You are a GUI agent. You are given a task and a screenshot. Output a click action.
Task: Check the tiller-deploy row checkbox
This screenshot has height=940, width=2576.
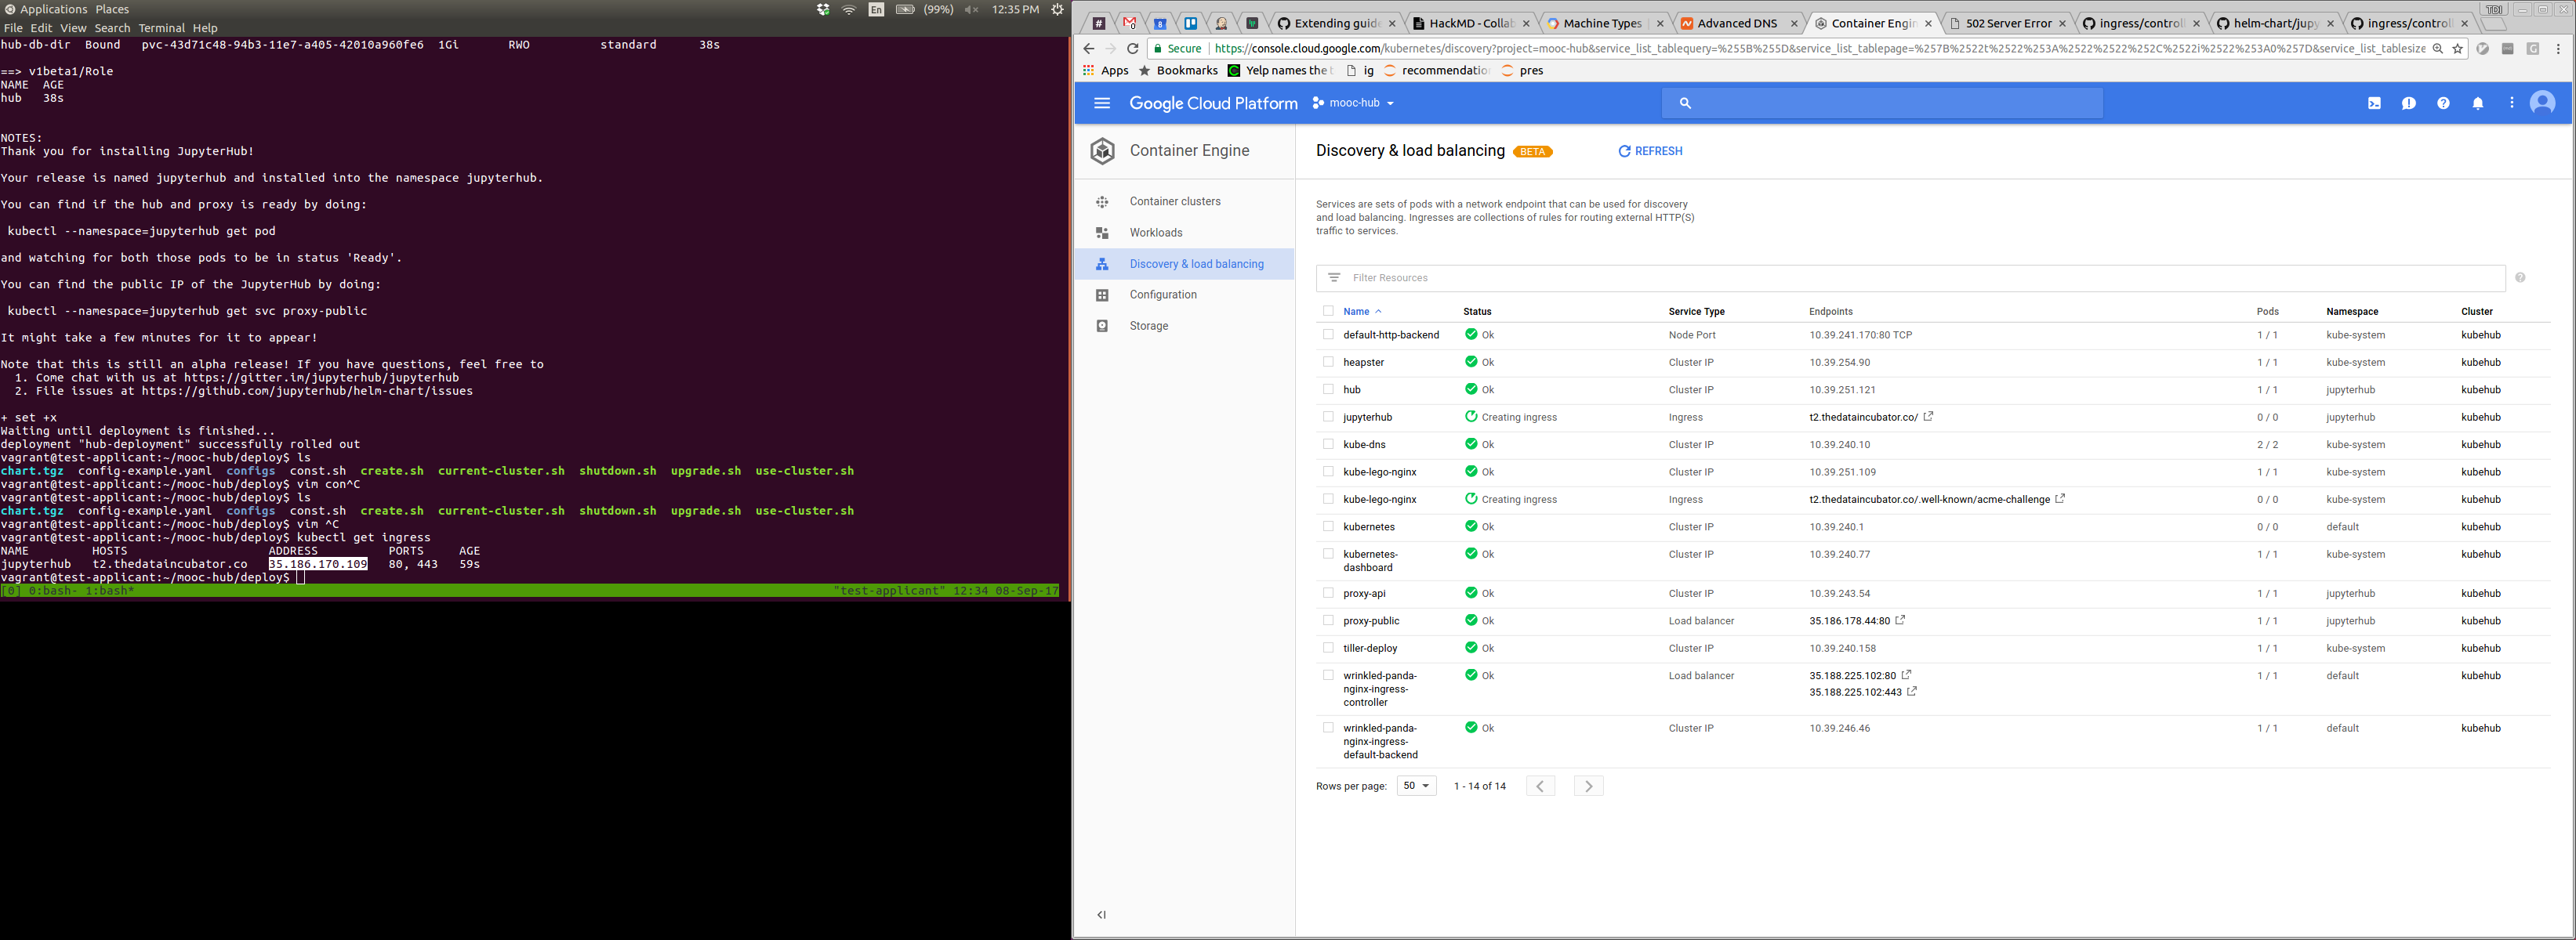pos(1328,647)
